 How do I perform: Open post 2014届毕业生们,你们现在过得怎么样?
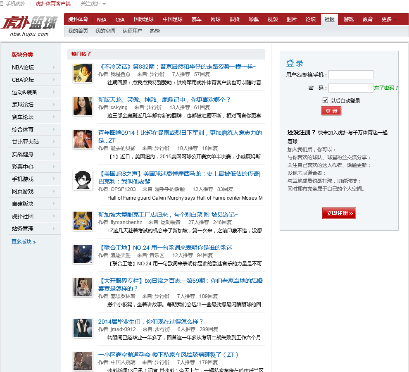[x=150, y=322]
